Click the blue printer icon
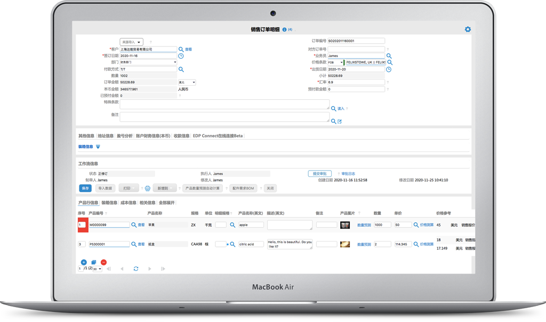This screenshot has width=546, height=322. (x=148, y=188)
